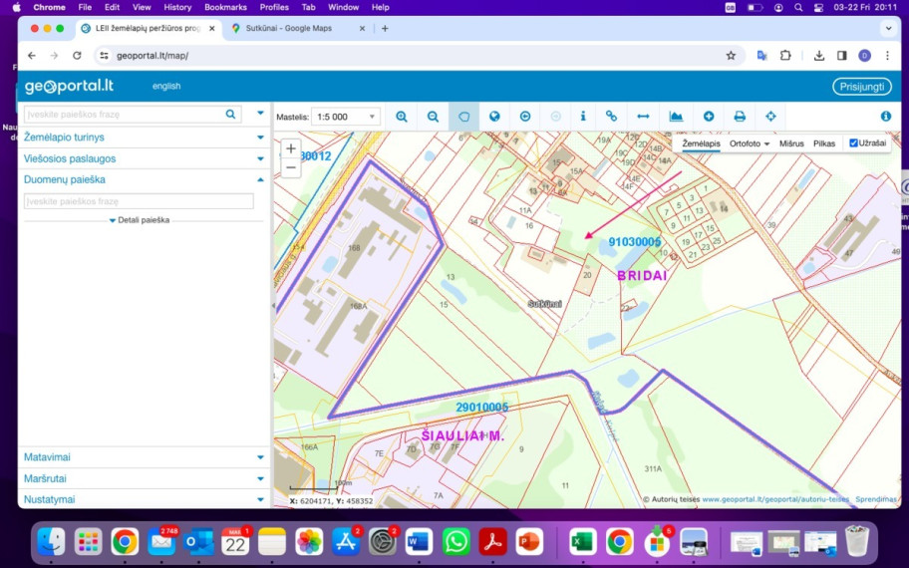Select the pan hand tool
The width and height of the screenshot is (909, 568).
pyautogui.click(x=463, y=117)
